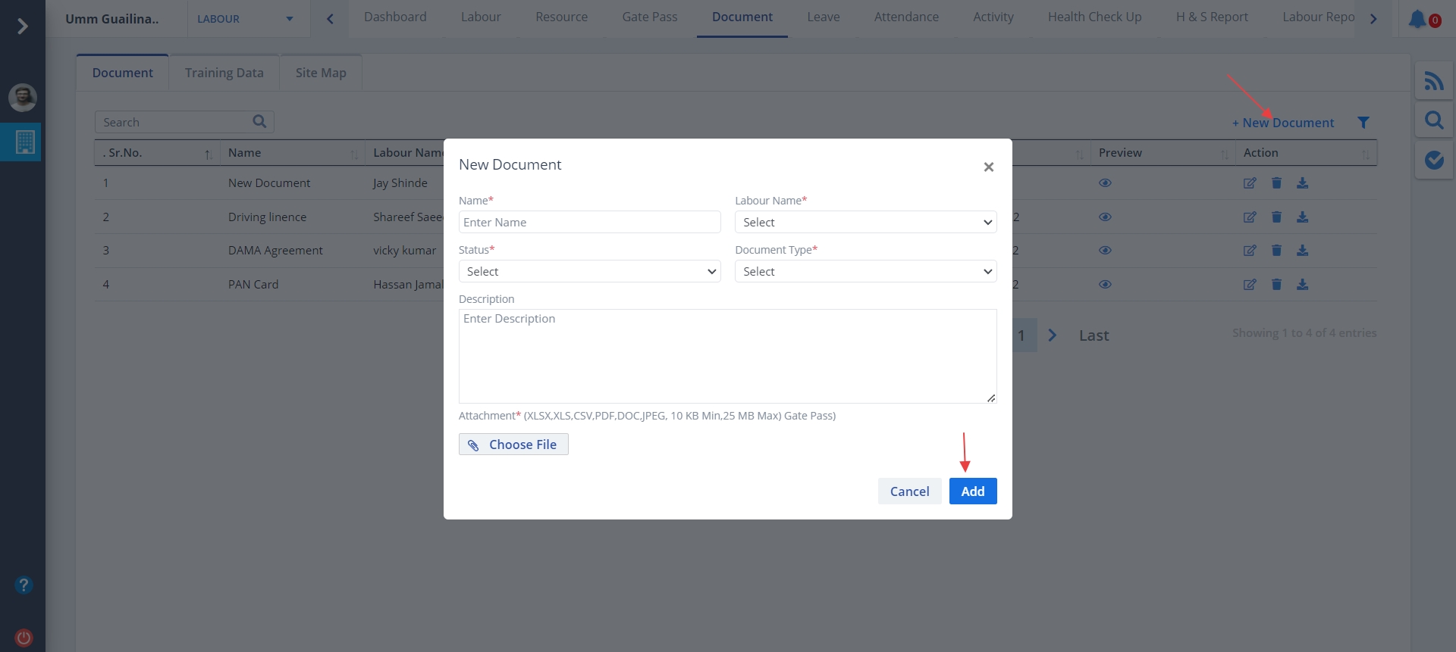The image size is (1456, 652).
Task: Click the red power logout icon
Action: point(24,638)
